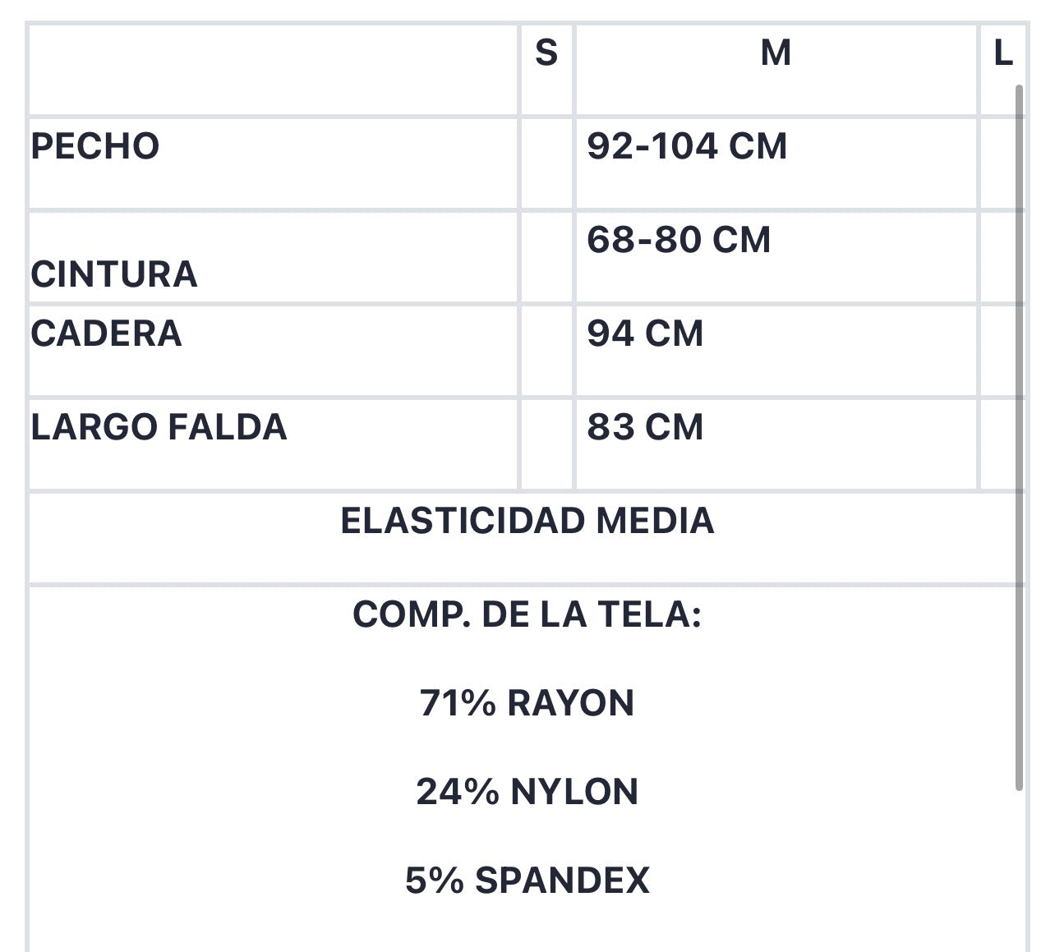Click the ELASTICIDAD MEDIA text
The width and height of the screenshot is (1055, 952).
tap(527, 521)
